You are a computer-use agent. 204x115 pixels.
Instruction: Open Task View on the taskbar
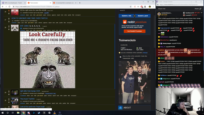pyautogui.click(x=13, y=113)
